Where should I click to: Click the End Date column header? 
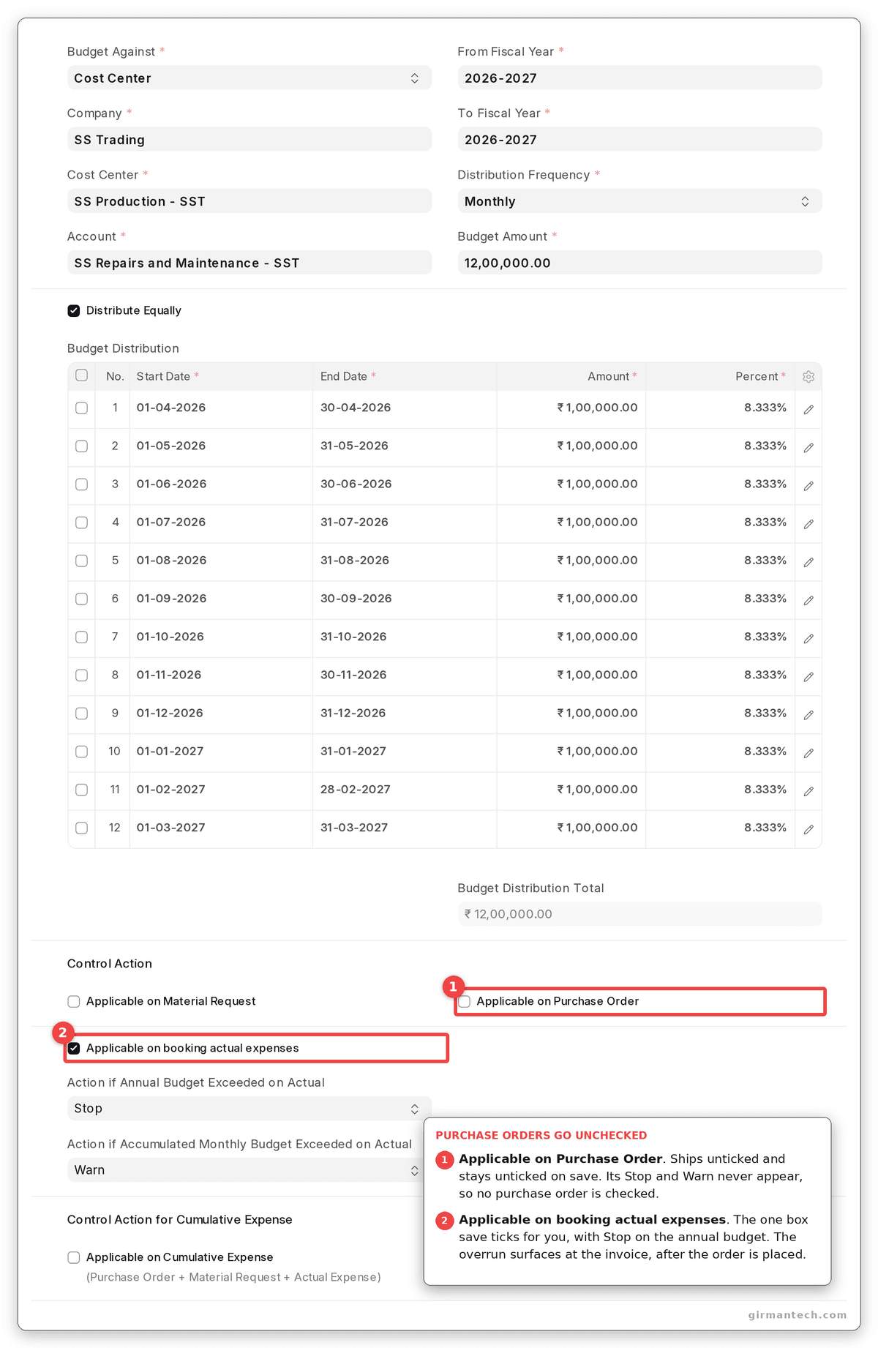405,376
